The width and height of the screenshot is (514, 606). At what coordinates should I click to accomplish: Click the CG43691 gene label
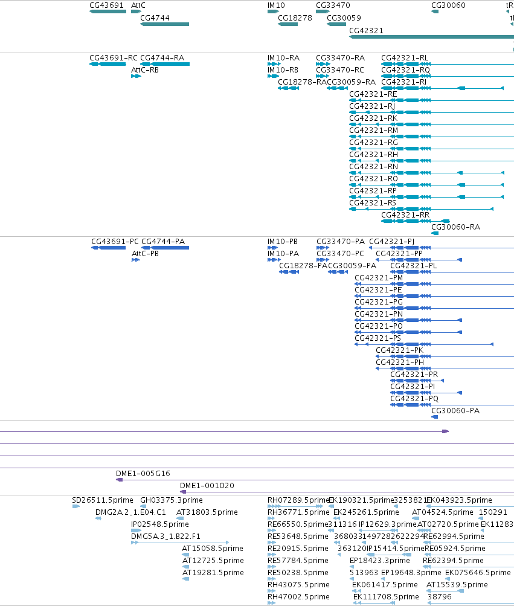(107, 5)
